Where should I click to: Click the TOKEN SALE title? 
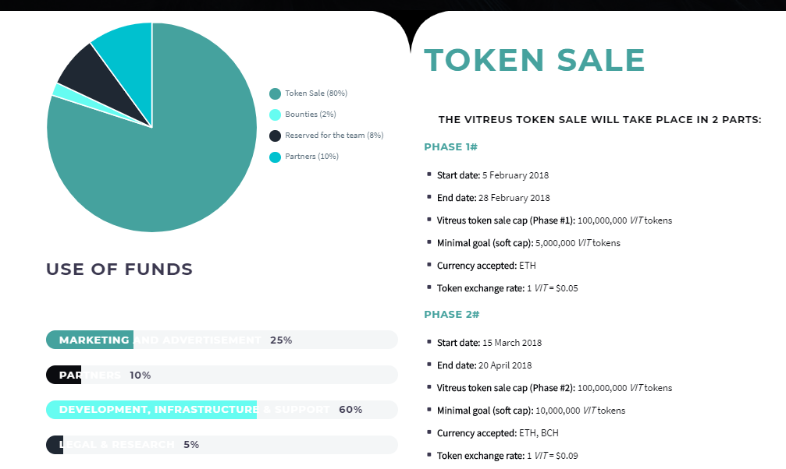coord(535,60)
